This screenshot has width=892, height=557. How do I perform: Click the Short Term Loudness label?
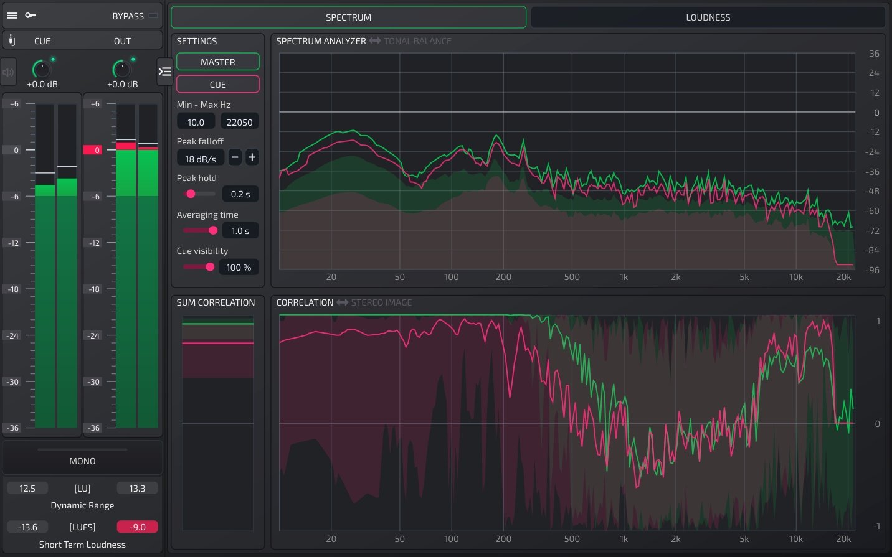point(82,545)
